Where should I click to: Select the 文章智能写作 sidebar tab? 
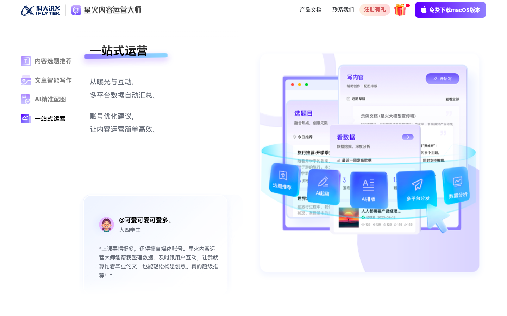pos(46,80)
